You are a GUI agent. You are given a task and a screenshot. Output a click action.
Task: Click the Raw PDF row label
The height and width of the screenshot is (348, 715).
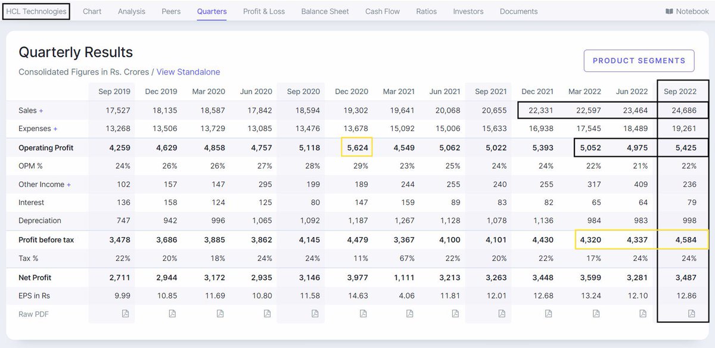point(33,314)
